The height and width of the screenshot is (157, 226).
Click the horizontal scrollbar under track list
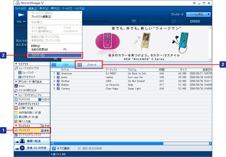(x=107, y=143)
